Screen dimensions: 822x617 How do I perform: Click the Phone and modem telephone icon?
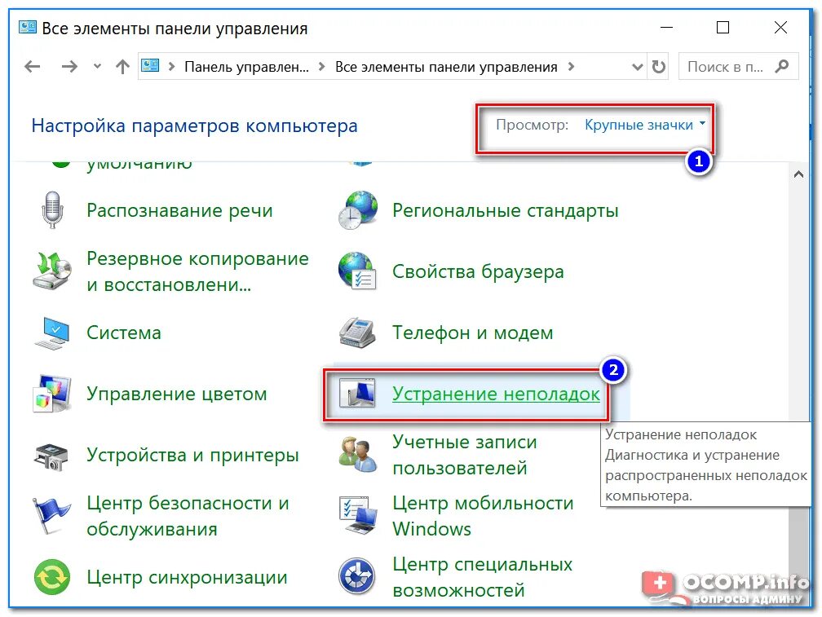click(x=357, y=333)
